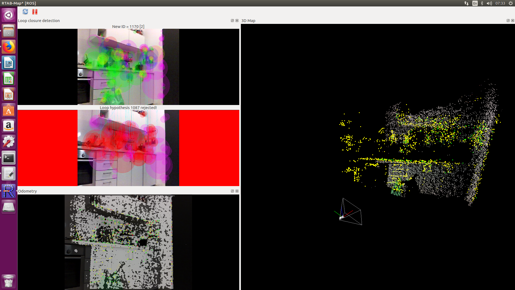This screenshot has height=290, width=515.
Task: Click the refresh/reset toolbar icon
Action: pos(25,12)
